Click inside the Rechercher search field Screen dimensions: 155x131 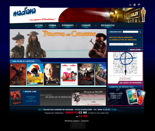point(130,32)
